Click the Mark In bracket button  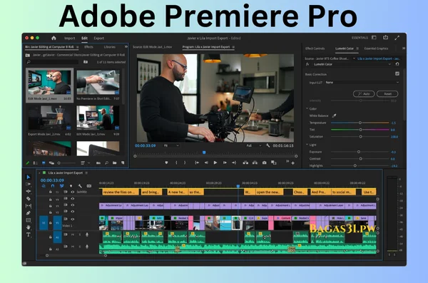(176, 163)
